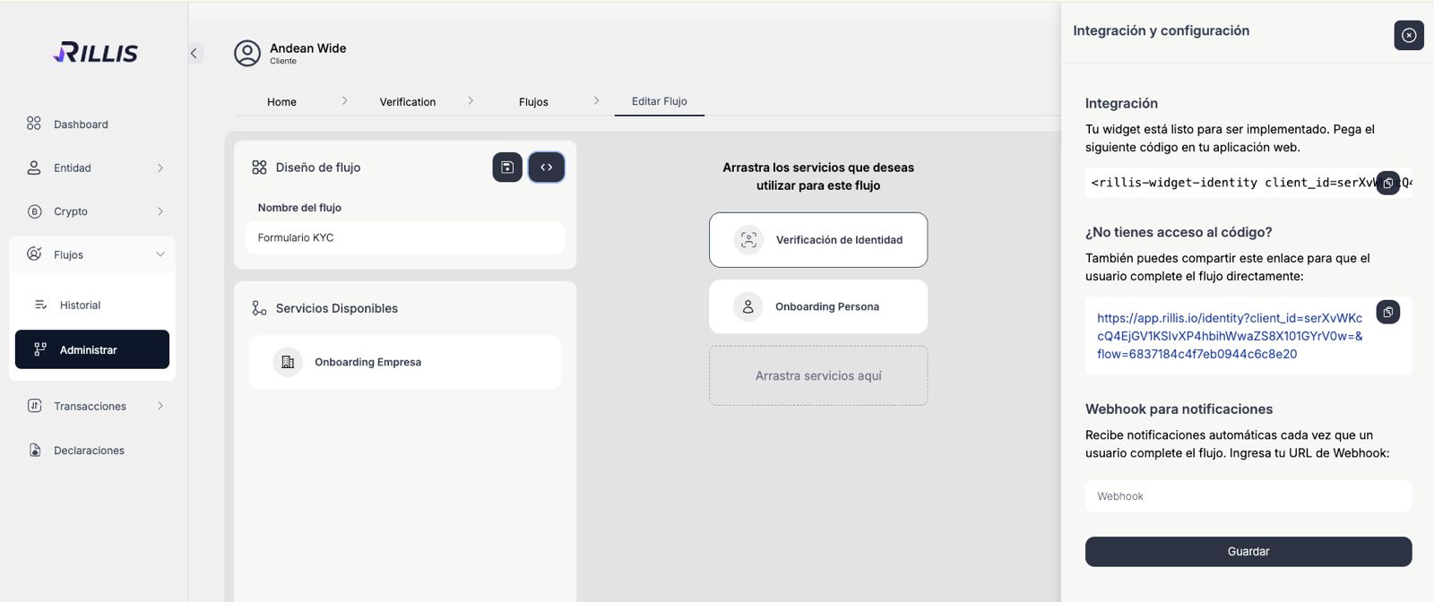Select the Onboarding Persona service card
The image size is (1434, 602).
click(x=818, y=306)
